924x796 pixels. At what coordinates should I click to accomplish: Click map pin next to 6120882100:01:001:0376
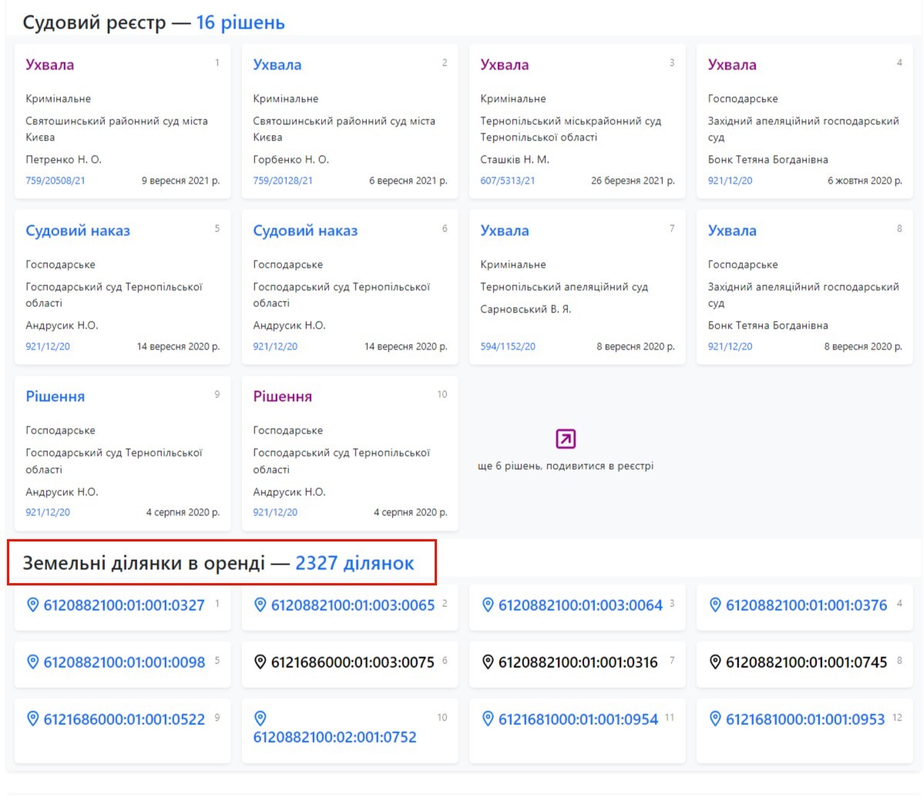[x=714, y=605]
